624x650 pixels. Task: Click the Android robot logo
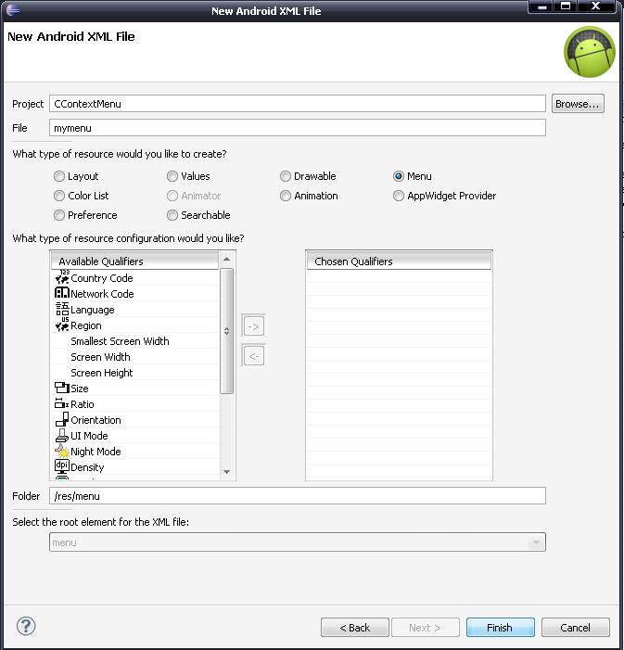pyautogui.click(x=589, y=52)
